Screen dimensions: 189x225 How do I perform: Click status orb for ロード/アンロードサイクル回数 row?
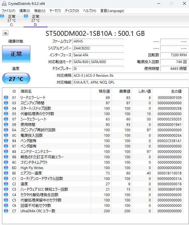tap(6, 178)
